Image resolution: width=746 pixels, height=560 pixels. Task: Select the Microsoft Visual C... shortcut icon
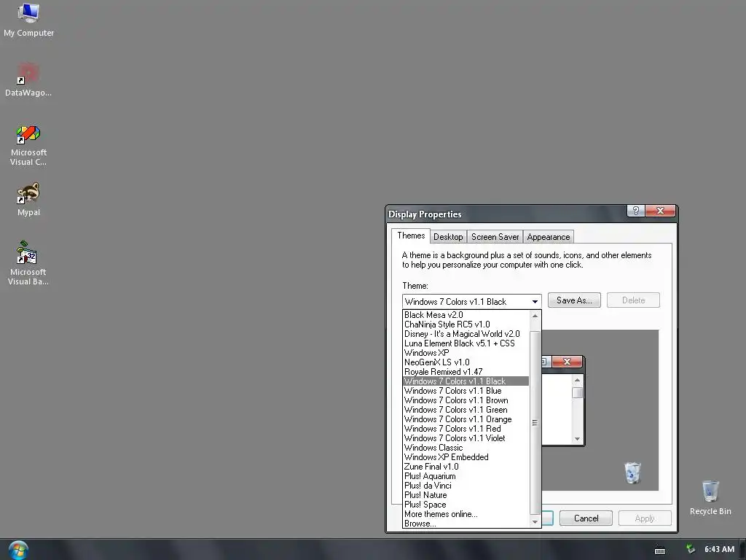coord(28,145)
